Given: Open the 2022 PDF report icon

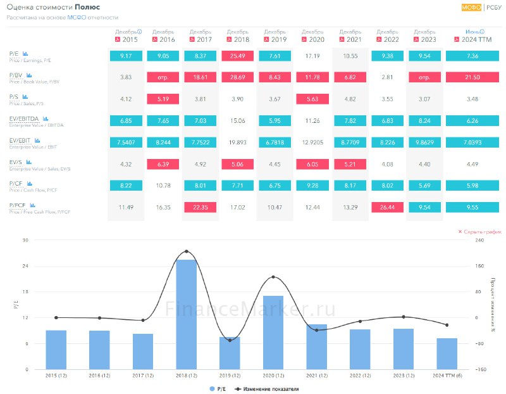Looking at the screenshot, I should (379, 39).
